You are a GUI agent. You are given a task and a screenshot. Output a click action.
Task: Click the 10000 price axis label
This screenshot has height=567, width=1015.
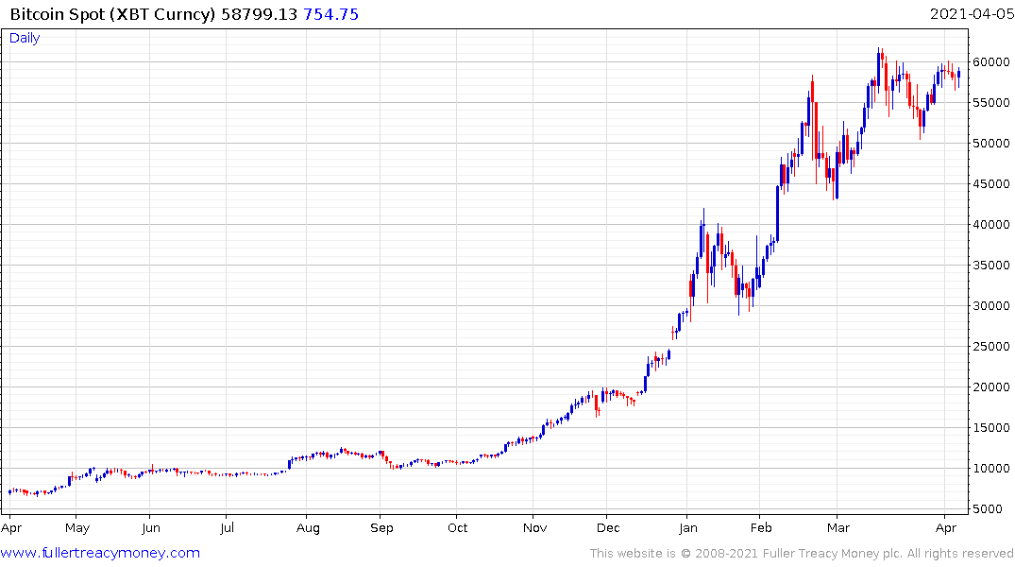[991, 469]
